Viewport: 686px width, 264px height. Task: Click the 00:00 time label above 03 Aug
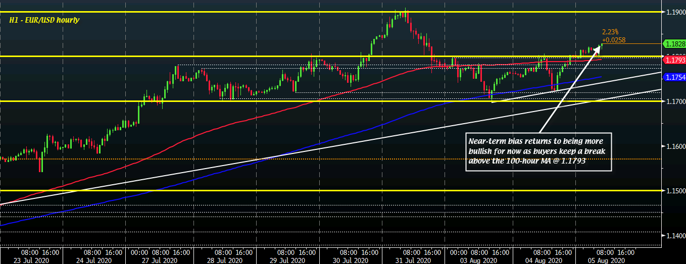click(x=458, y=252)
